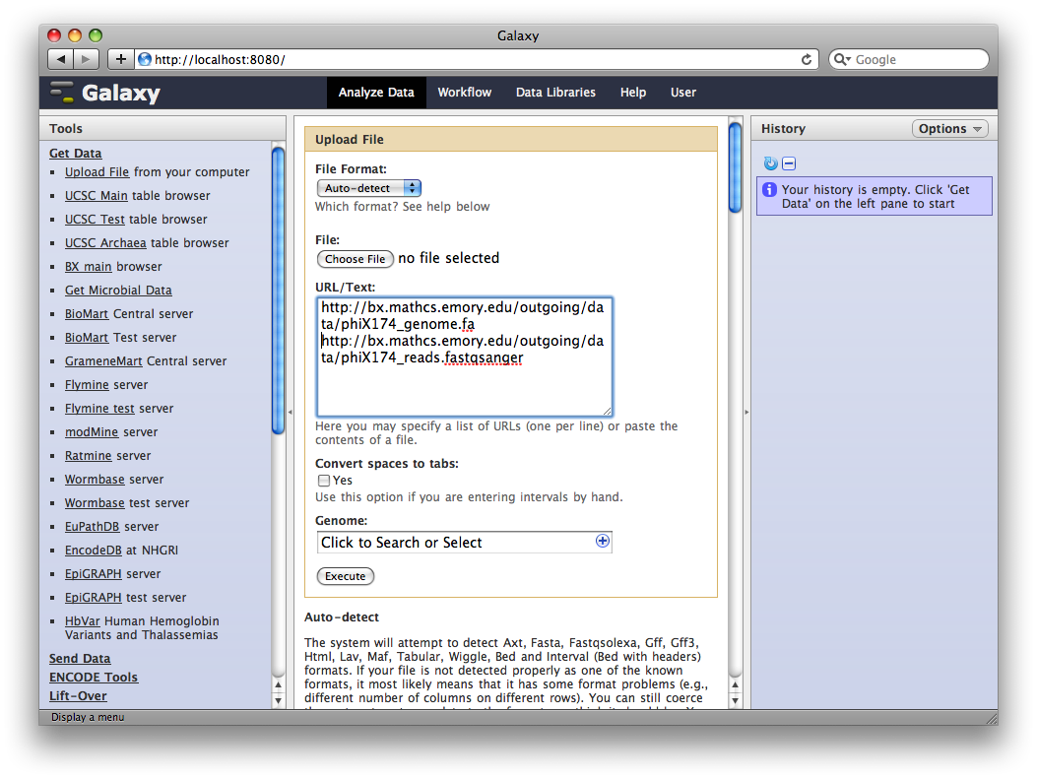This screenshot has height=779, width=1037.
Task: Open the Genome search select box
Action: point(464,543)
